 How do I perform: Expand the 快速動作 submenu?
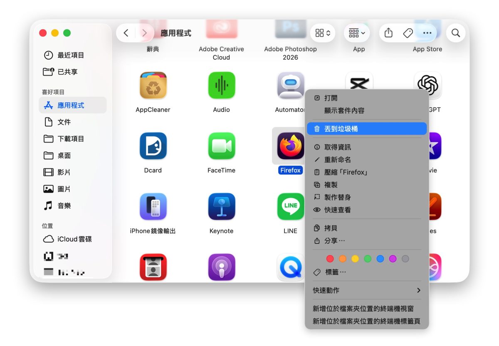367,290
